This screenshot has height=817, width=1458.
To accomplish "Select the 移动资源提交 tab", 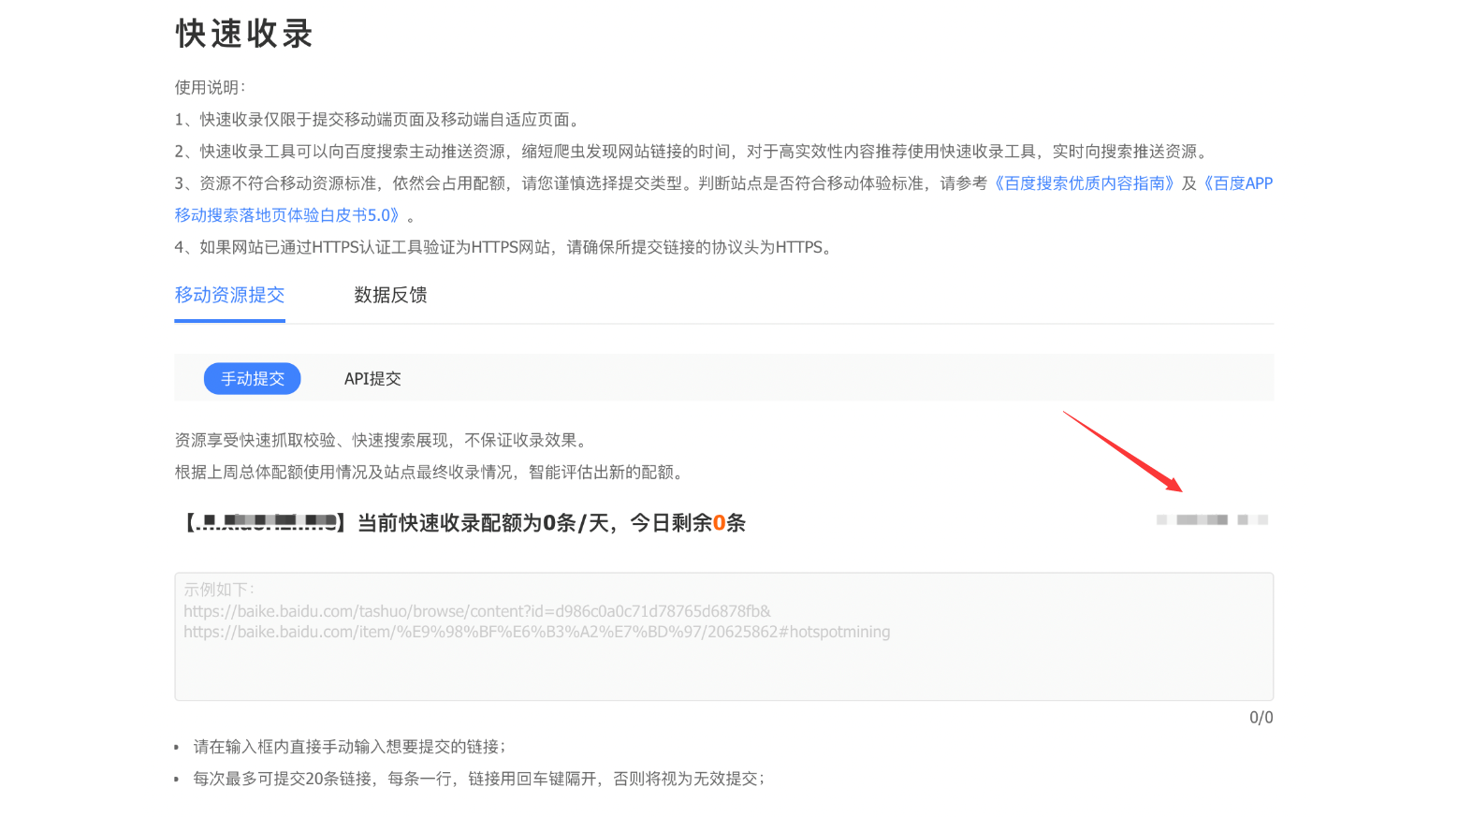I will [x=229, y=295].
